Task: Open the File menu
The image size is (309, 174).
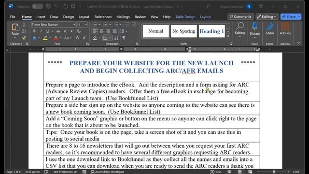Action: [13, 17]
